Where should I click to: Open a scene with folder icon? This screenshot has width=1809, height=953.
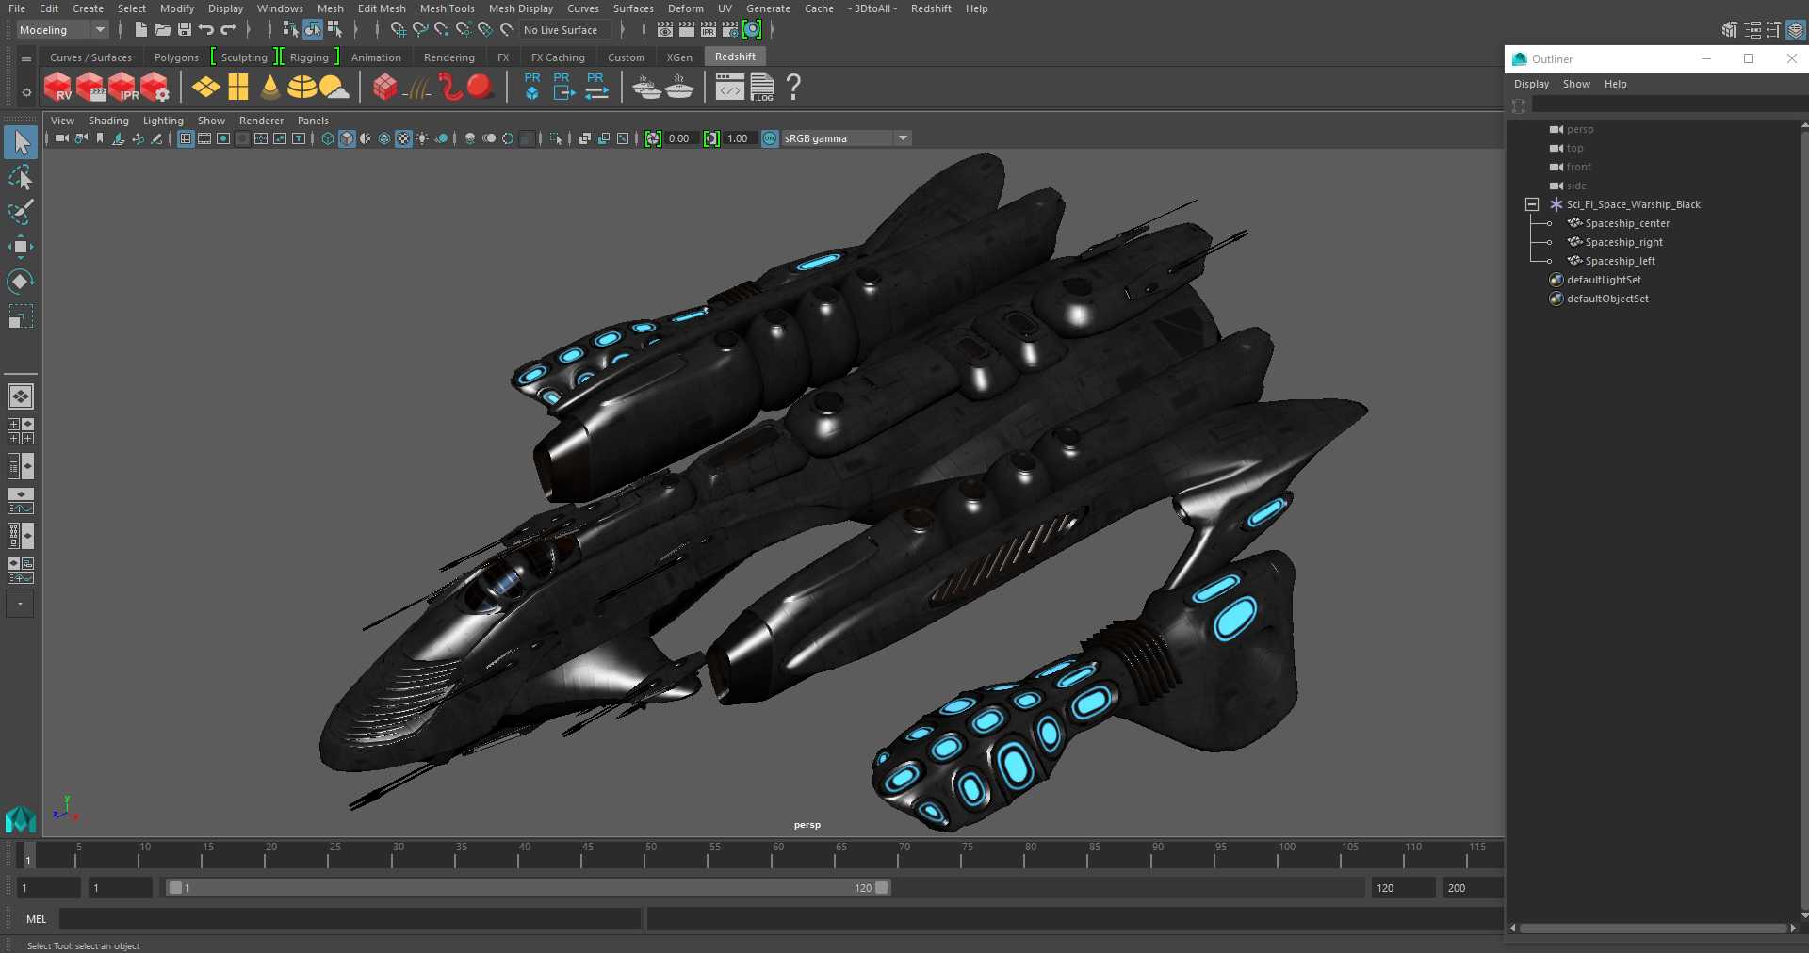[x=163, y=30]
